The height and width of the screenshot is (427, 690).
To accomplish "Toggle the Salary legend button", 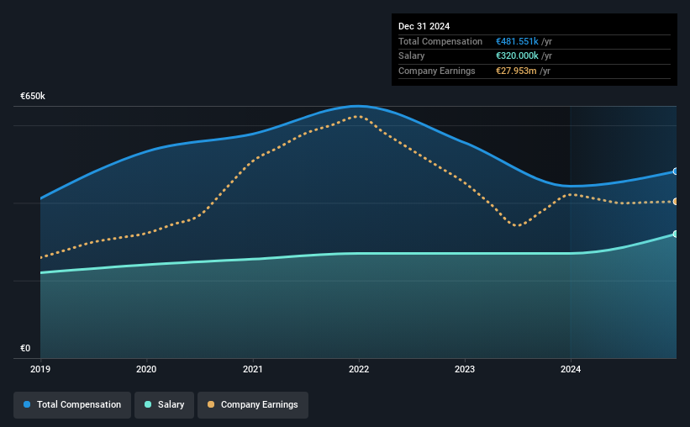I will tap(164, 405).
